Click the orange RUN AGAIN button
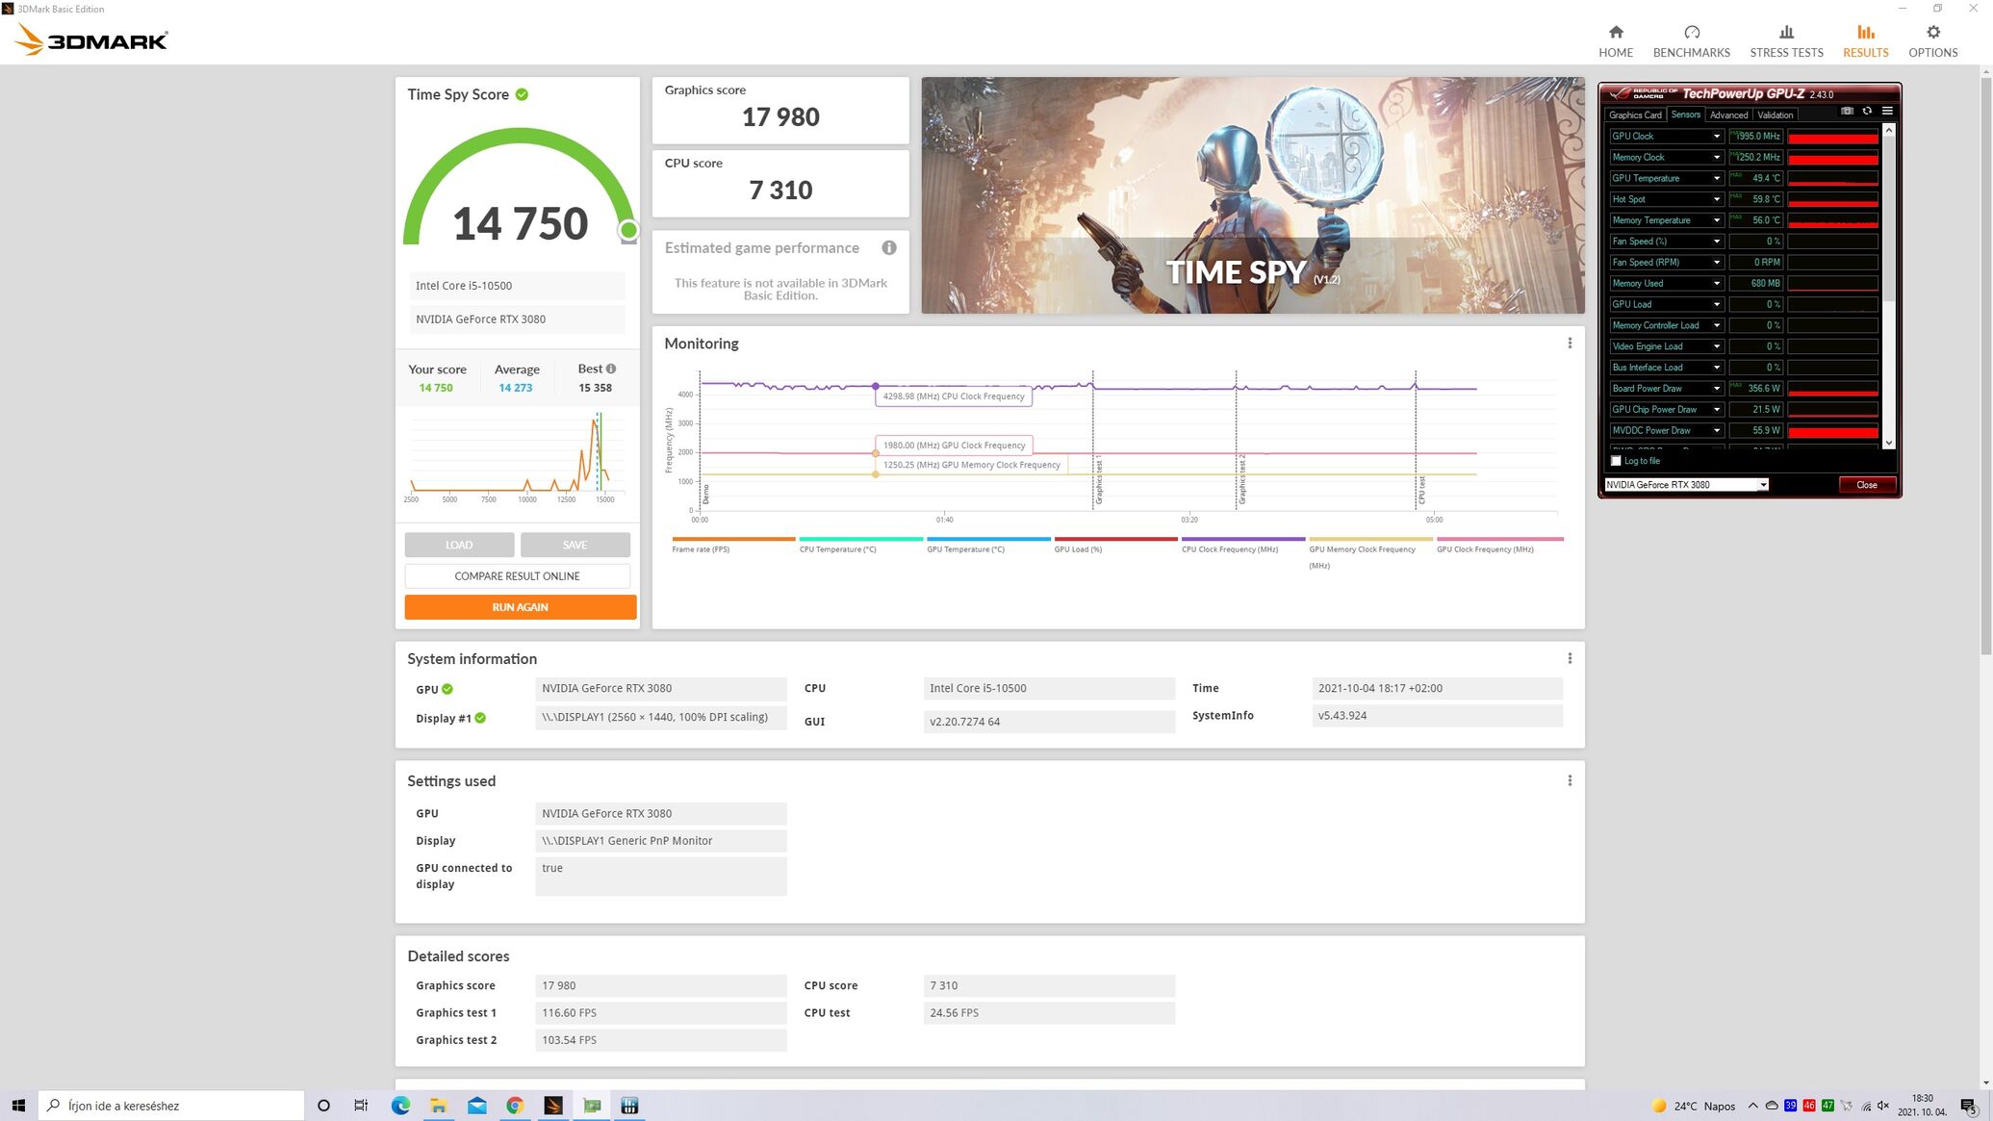 (x=520, y=607)
